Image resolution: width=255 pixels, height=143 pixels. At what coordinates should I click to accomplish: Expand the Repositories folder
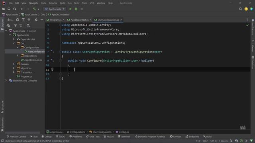[x=18, y=56]
